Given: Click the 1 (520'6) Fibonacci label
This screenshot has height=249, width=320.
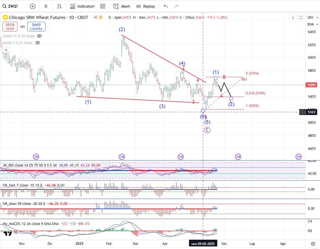Looking at the screenshot, I should tap(252, 106).
